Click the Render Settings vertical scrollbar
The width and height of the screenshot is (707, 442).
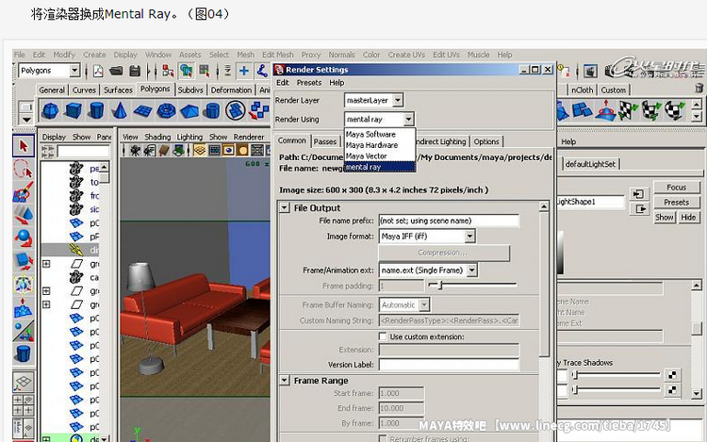pos(544,284)
